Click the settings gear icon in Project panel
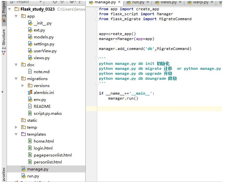225x182 pixels. coord(72,2)
